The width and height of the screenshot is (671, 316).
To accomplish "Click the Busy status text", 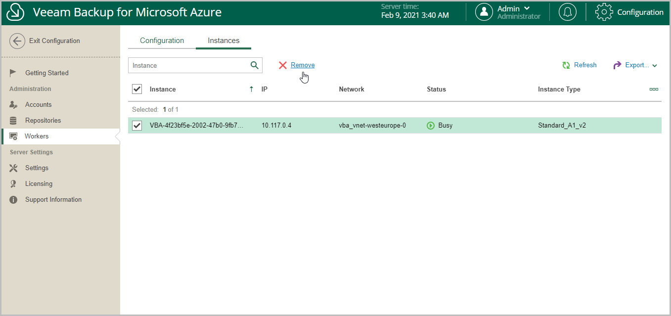I will (446, 126).
